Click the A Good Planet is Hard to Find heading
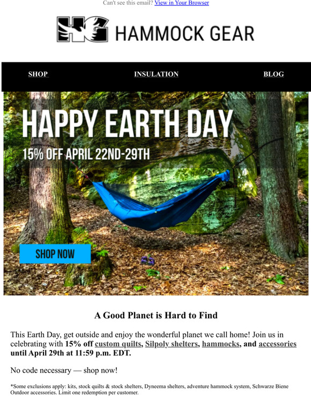This screenshot has height=416, width=311. point(156,315)
